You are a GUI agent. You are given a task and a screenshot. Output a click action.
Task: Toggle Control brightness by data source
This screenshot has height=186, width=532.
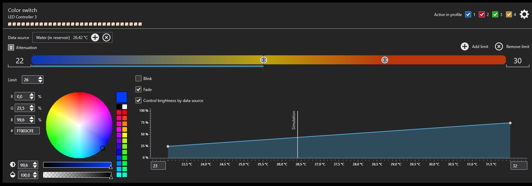pos(138,100)
